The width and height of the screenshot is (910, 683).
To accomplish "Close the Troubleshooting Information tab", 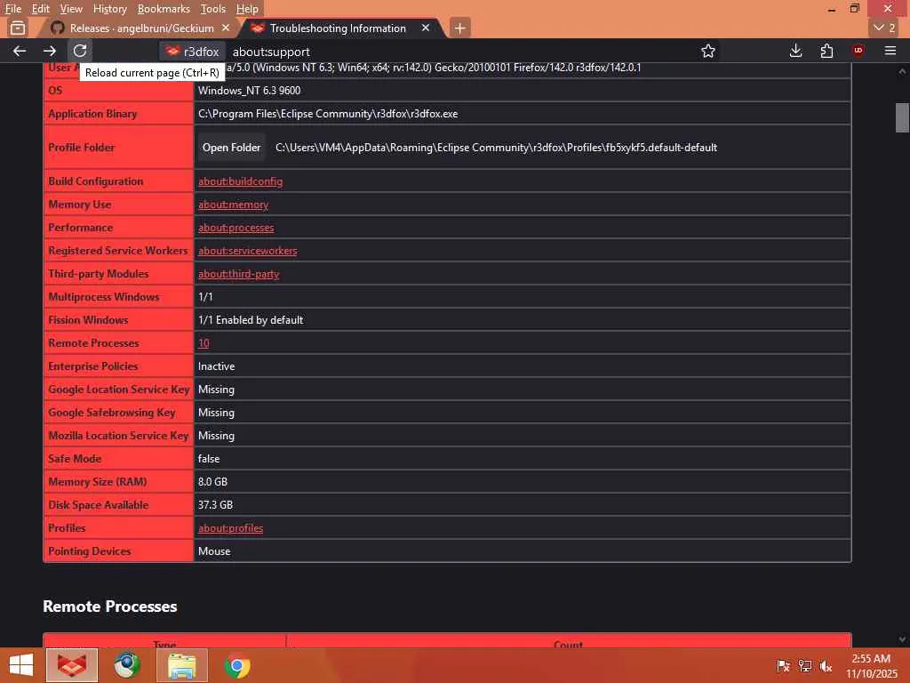I will 426,28.
